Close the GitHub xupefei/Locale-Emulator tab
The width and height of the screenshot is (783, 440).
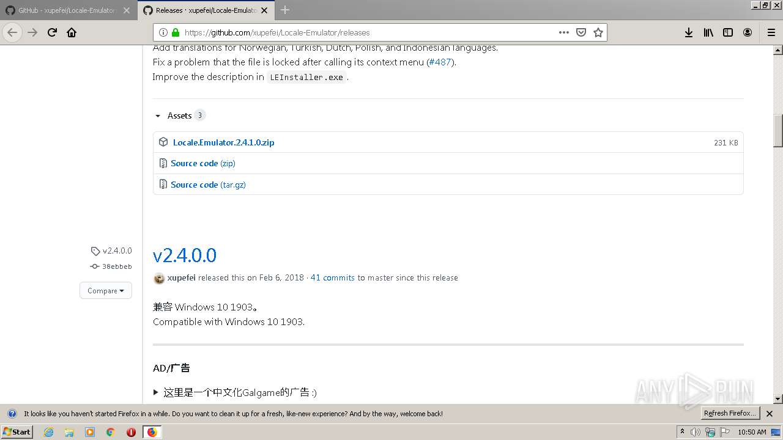[127, 10]
